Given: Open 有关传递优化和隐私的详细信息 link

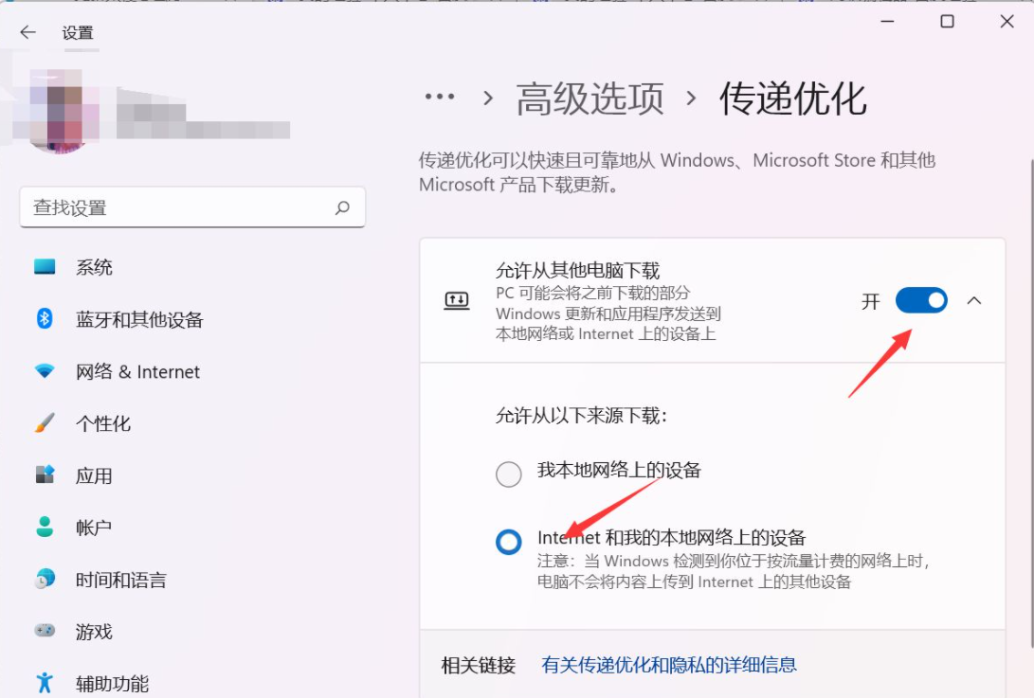Looking at the screenshot, I should tap(668, 665).
